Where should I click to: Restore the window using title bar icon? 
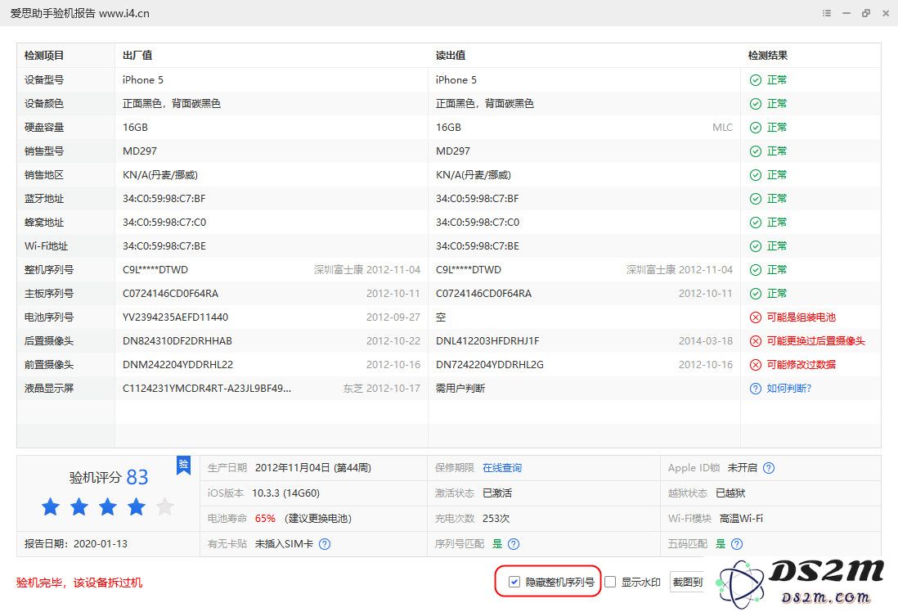click(866, 13)
